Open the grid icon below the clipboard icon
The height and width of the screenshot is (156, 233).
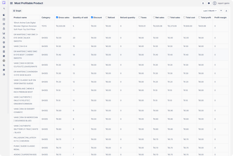(4, 56)
